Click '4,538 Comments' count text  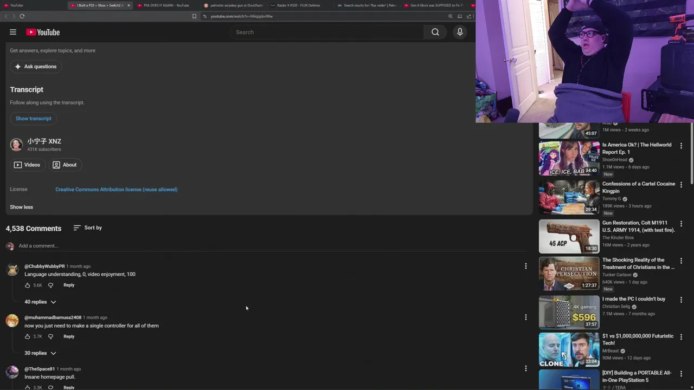34,229
